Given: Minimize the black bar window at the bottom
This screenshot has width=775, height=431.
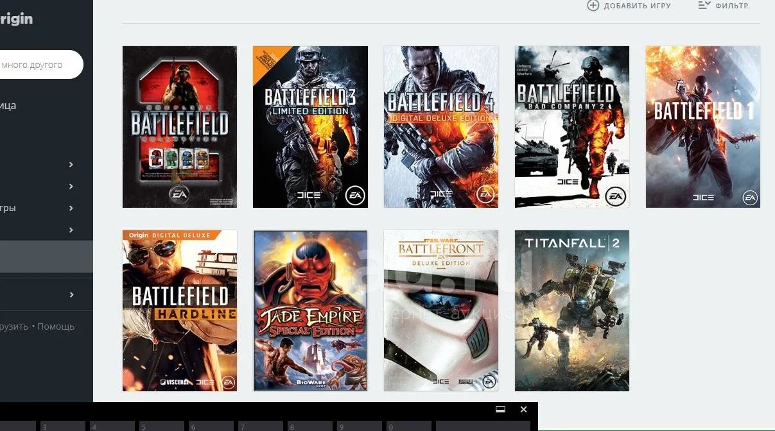Looking at the screenshot, I should [x=500, y=409].
